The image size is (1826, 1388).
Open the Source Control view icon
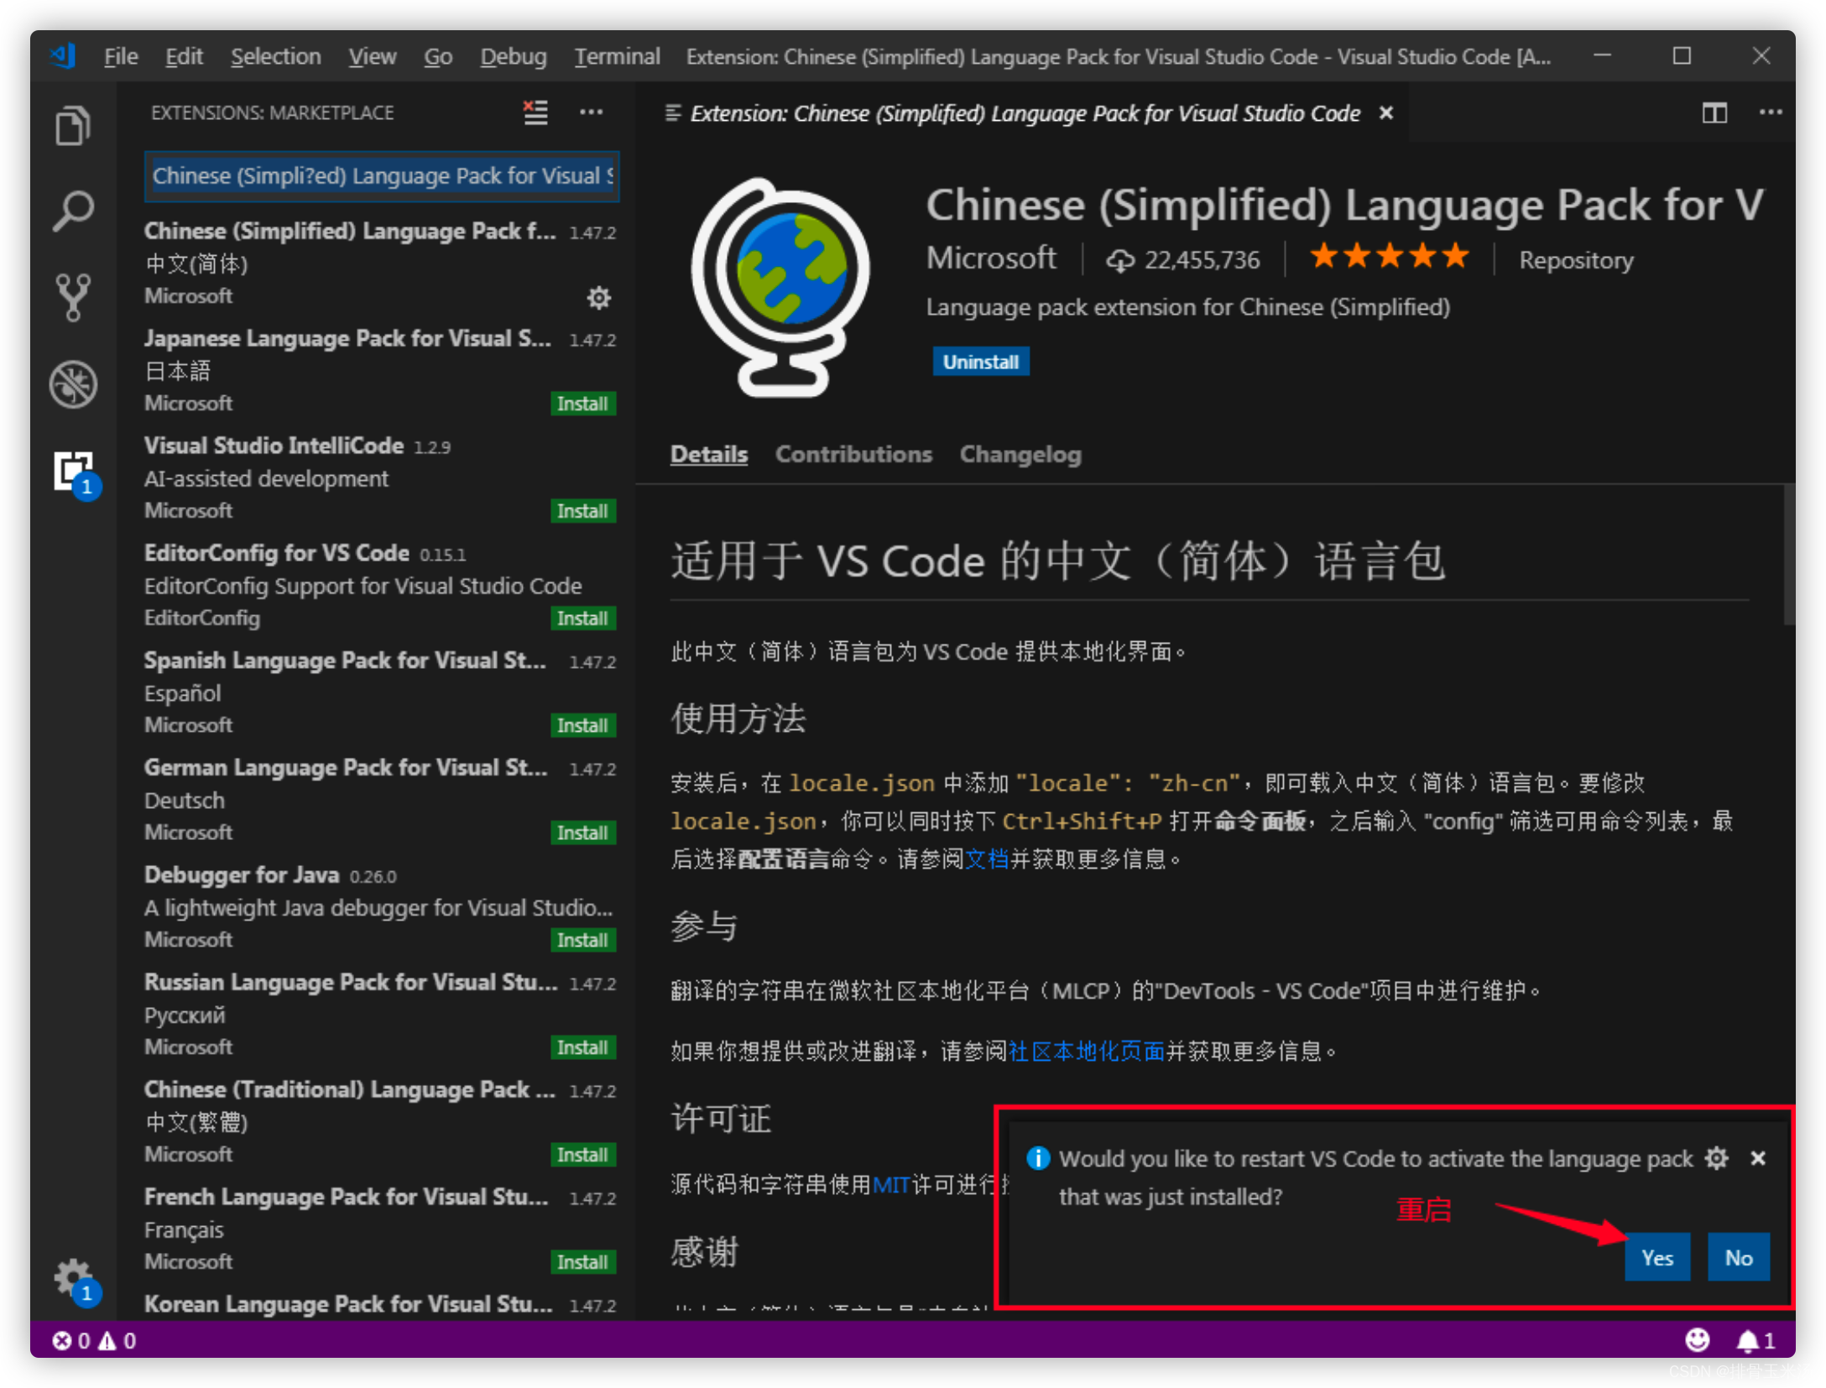click(x=73, y=297)
